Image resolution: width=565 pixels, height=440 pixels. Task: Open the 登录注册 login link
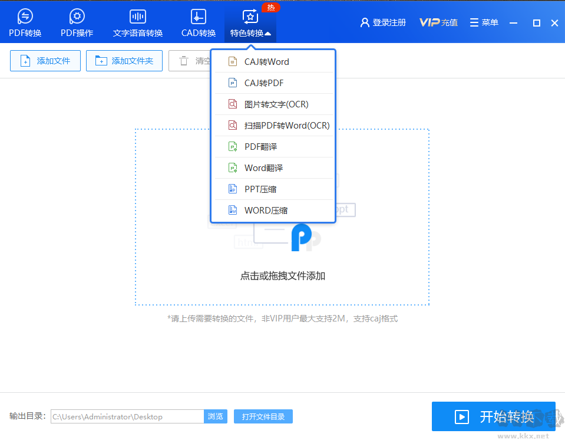click(383, 22)
